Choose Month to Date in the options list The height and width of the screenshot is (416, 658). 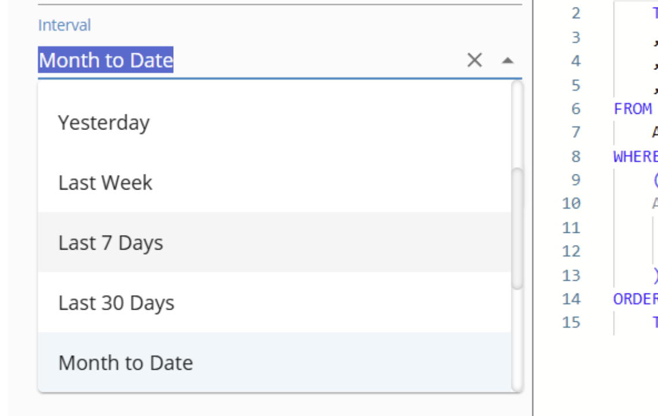126,363
